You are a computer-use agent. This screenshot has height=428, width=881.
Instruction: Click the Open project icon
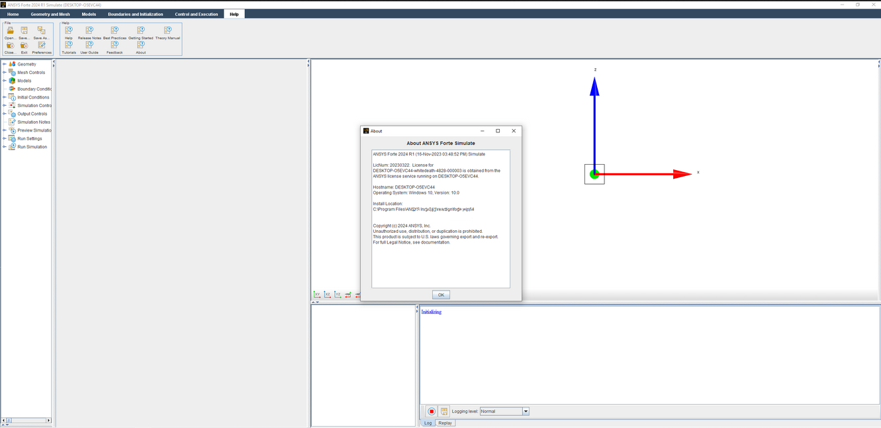[11, 30]
